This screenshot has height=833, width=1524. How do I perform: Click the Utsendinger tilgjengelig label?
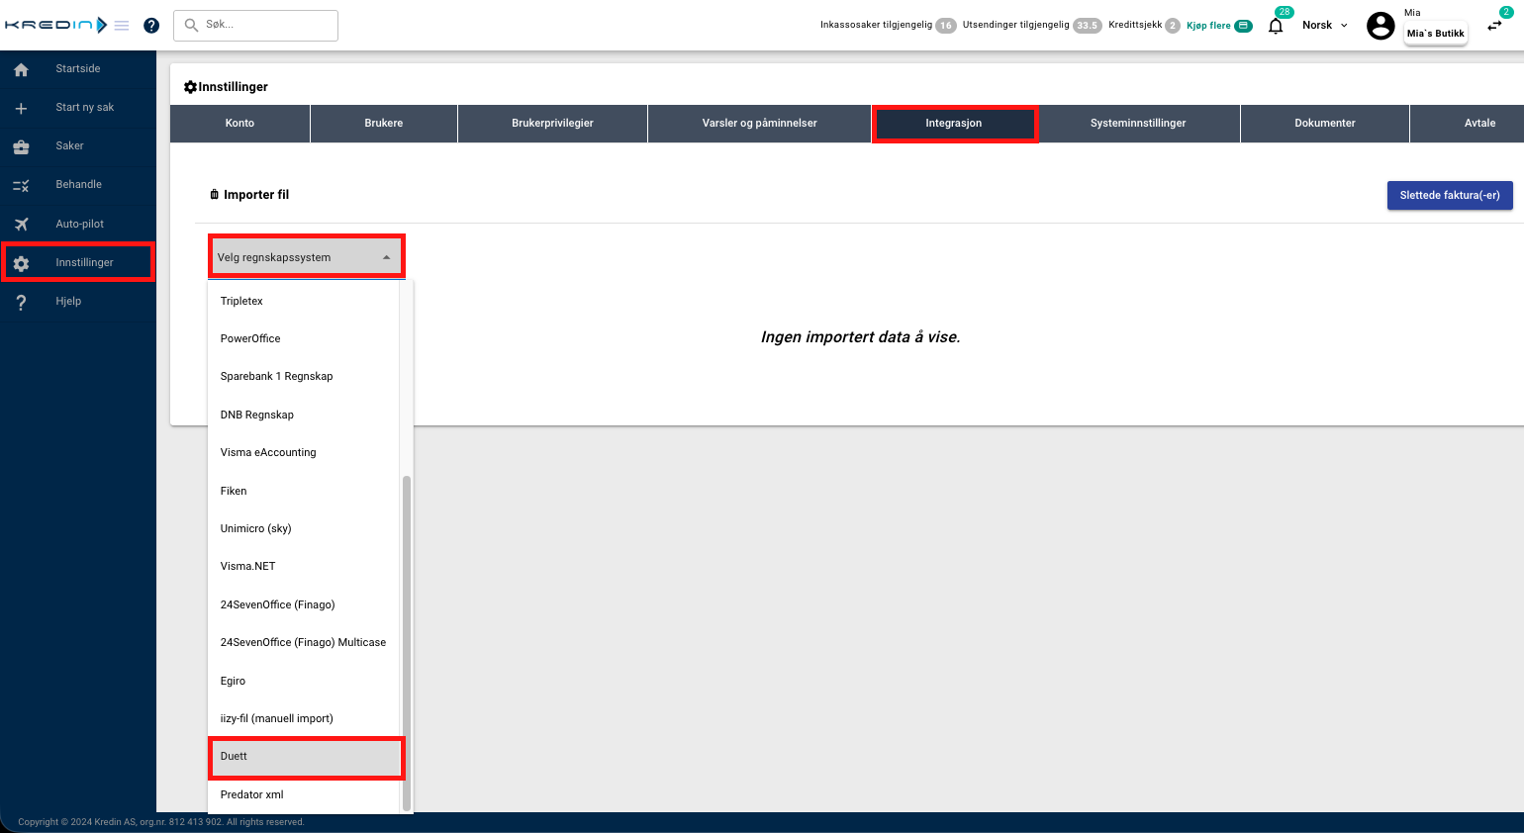point(1015,25)
